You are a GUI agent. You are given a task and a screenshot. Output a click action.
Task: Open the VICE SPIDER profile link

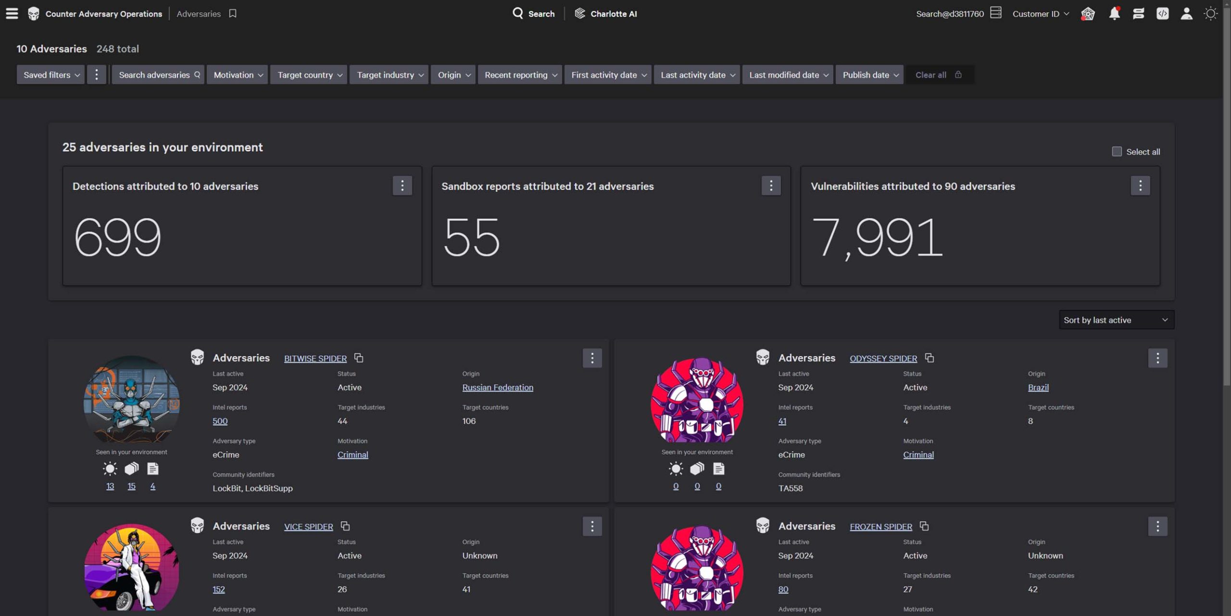click(308, 526)
